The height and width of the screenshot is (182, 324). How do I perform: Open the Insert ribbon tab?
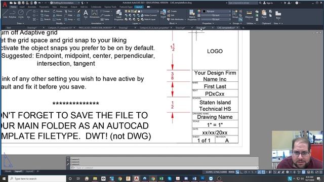click(x=22, y=7)
